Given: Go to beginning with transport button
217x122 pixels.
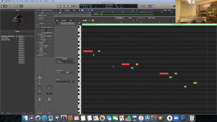Looking at the screenshot, I should click(x=66, y=6).
